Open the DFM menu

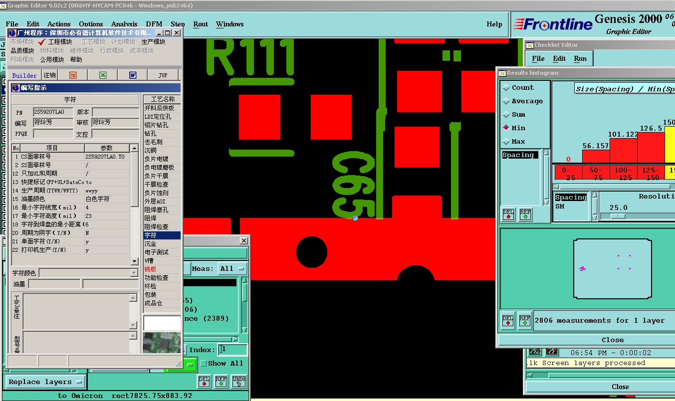click(x=154, y=24)
